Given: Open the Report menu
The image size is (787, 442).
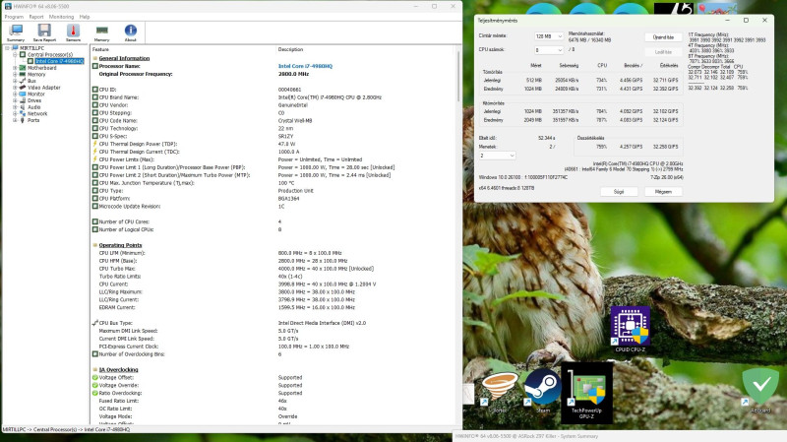Looking at the screenshot, I should [x=36, y=17].
